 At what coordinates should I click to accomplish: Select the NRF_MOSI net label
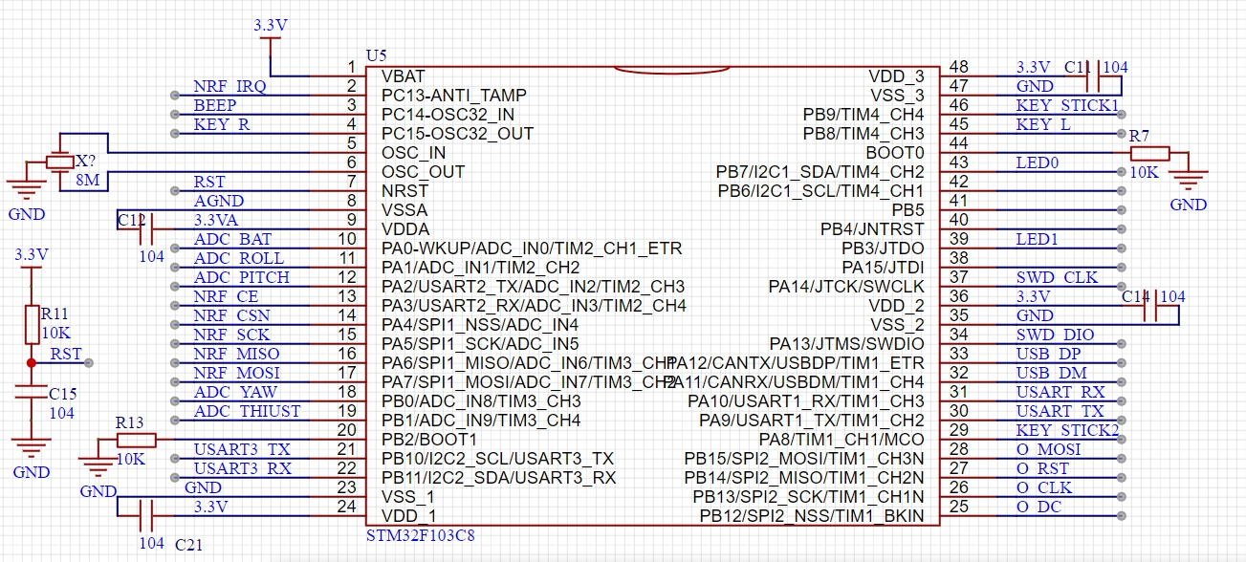point(236,373)
